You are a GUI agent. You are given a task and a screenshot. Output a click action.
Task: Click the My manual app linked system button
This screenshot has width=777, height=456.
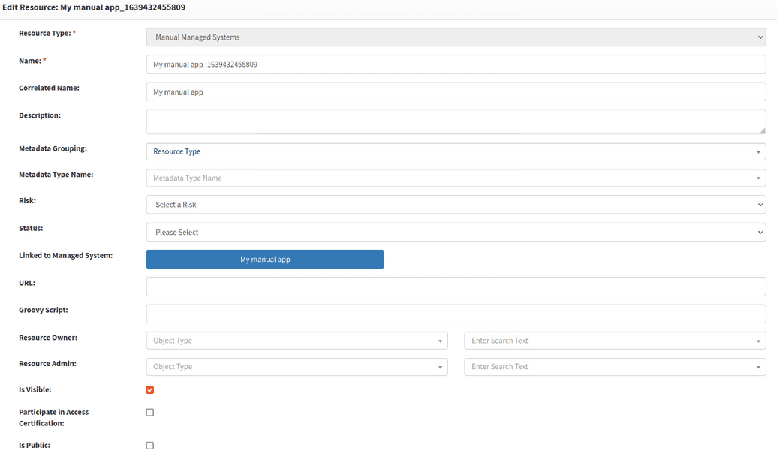click(264, 259)
